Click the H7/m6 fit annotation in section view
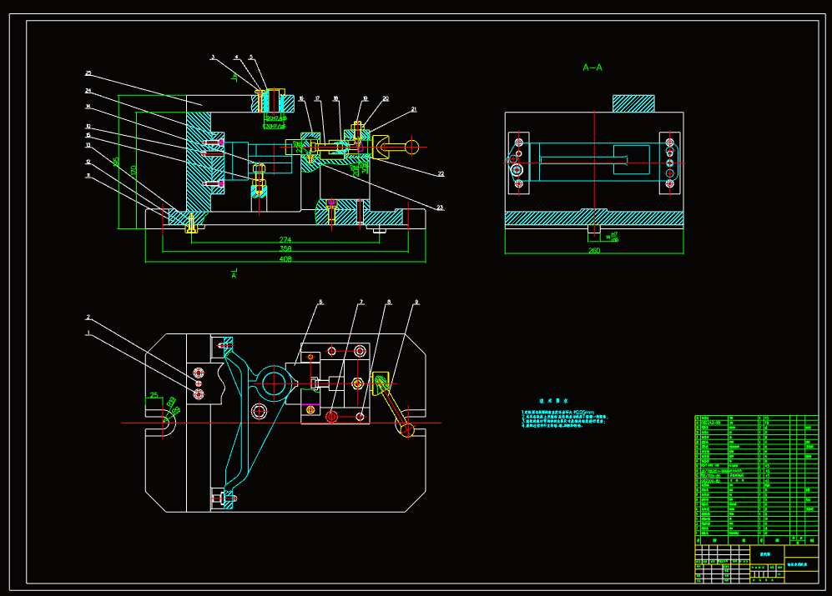The width and height of the screenshot is (832, 596). (613, 237)
